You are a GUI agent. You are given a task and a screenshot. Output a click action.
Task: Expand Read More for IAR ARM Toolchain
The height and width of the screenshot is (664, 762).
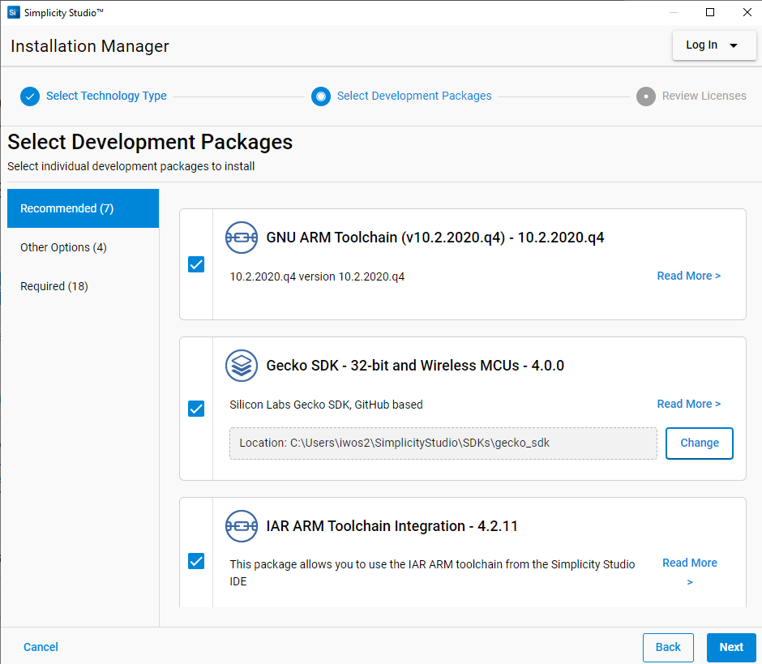tap(690, 563)
